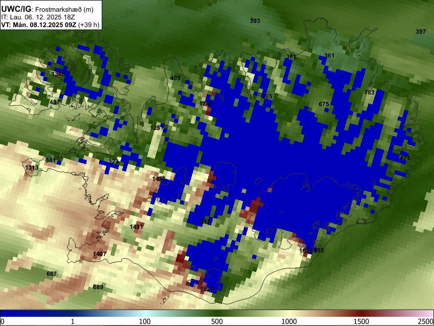Select the 689 value label
This screenshot has height=326, width=434.
point(98,287)
